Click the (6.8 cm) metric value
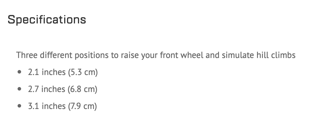 [82, 89]
